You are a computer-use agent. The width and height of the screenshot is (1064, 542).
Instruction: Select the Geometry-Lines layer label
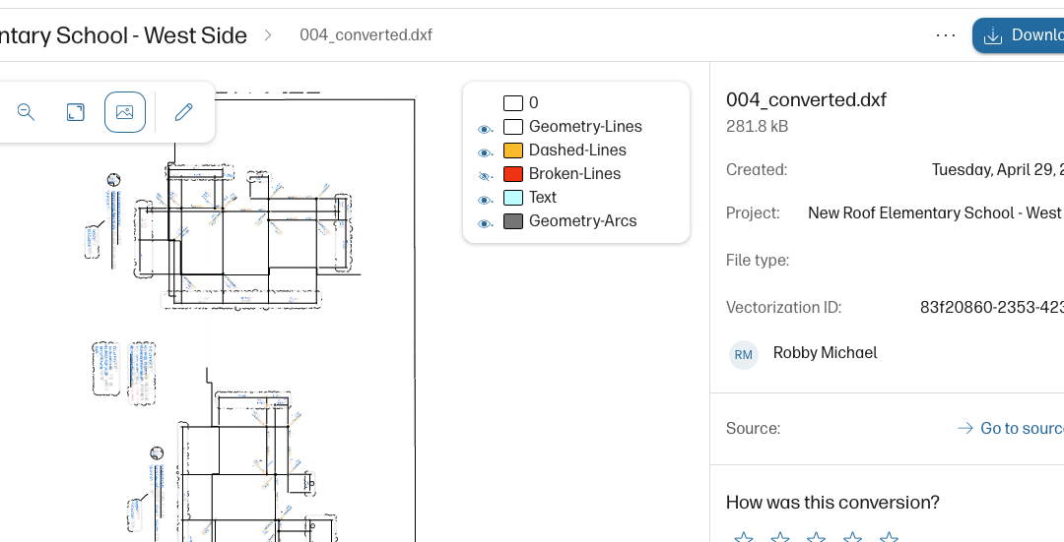point(585,127)
